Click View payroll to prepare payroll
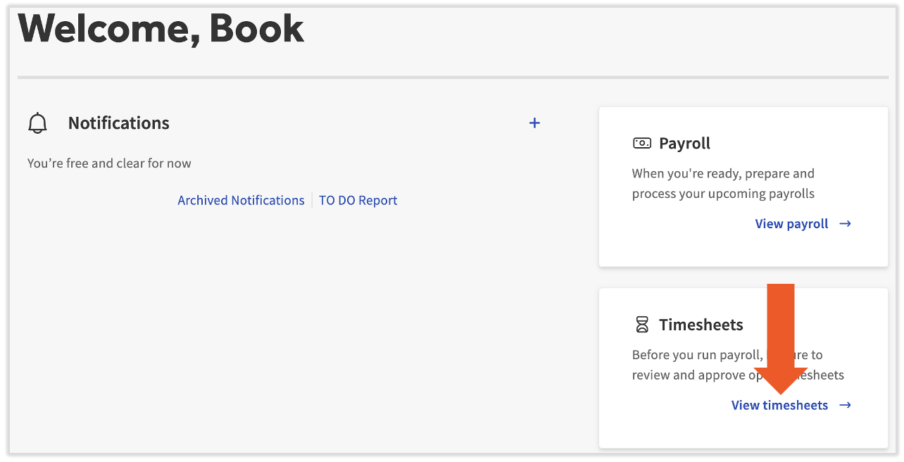The height and width of the screenshot is (462, 904). 791,223
